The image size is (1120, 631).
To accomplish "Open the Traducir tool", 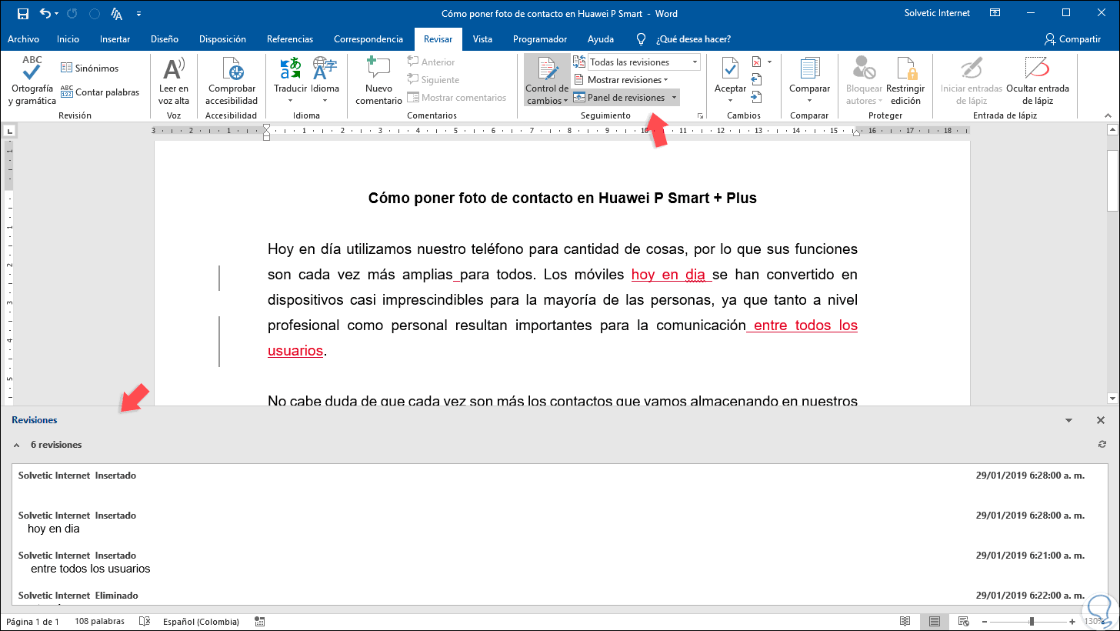I will [290, 81].
